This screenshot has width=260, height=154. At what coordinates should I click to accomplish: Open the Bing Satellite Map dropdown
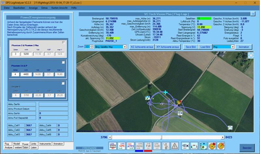(x=125, y=47)
